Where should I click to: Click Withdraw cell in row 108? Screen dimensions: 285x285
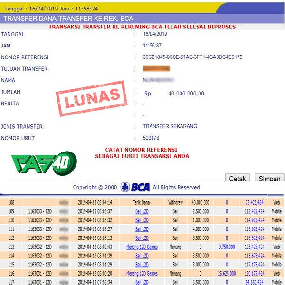[x=175, y=202]
